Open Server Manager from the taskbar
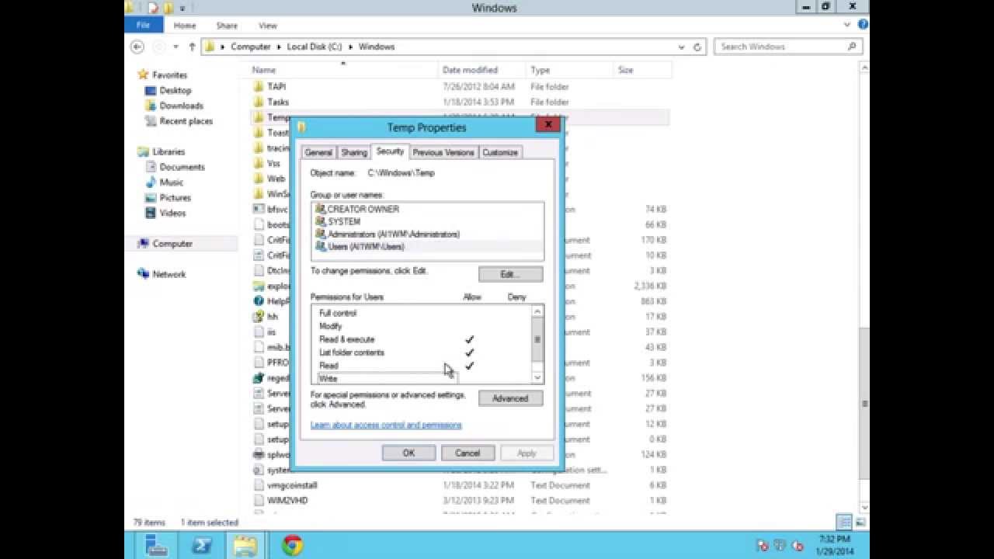The width and height of the screenshot is (994, 559). pos(157,545)
